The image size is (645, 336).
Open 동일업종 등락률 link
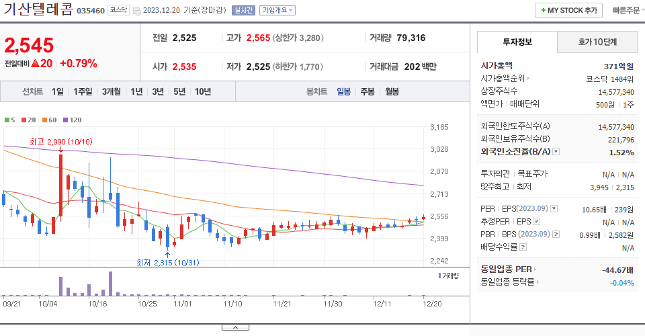point(510,282)
